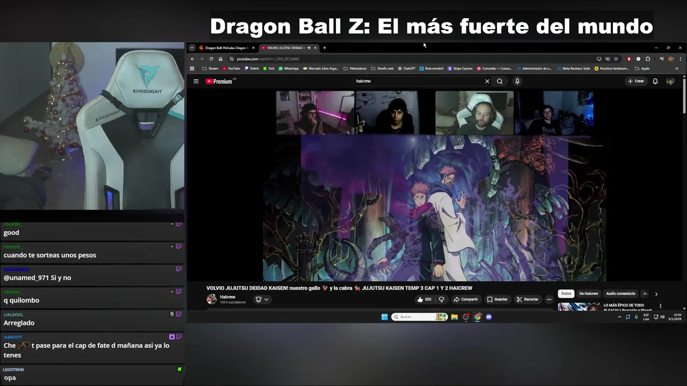Open the Diseño web bookmarks folder
This screenshot has width=687, height=386.
tap(383, 69)
